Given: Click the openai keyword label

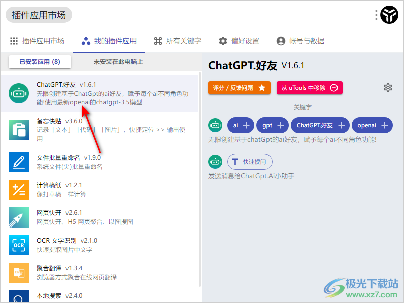Looking at the screenshot, I should coord(367,126).
